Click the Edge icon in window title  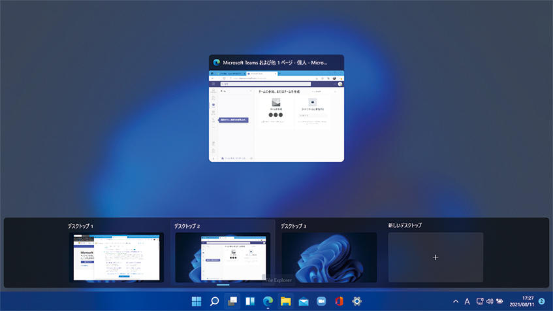pos(217,63)
